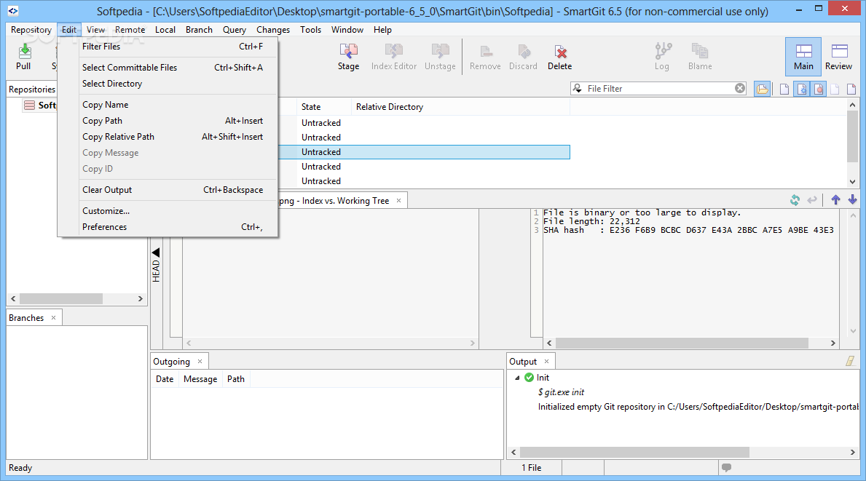The width and height of the screenshot is (866, 481).
Task: Close the Output panel tab
Action: point(547,362)
